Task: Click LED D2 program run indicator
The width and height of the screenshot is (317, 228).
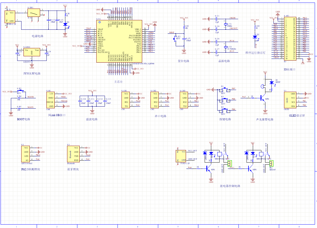Action: point(255,37)
